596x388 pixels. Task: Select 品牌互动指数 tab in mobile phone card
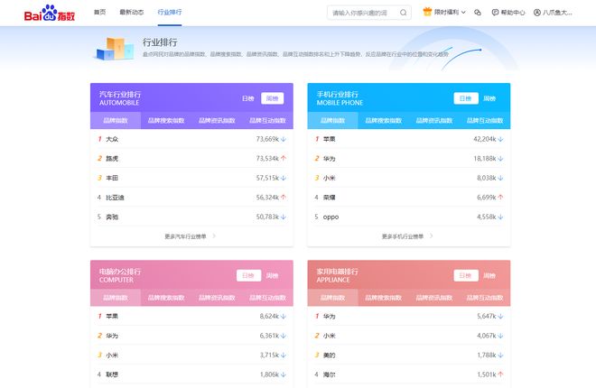click(x=485, y=120)
